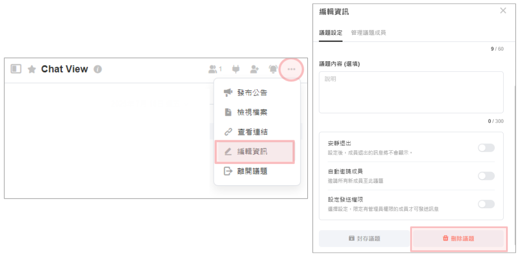This screenshot has width=521, height=256.
Task: Click the 封存議題 button
Action: (x=364, y=238)
